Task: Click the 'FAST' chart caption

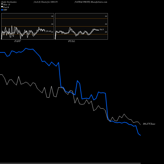Action: pos(17,41)
